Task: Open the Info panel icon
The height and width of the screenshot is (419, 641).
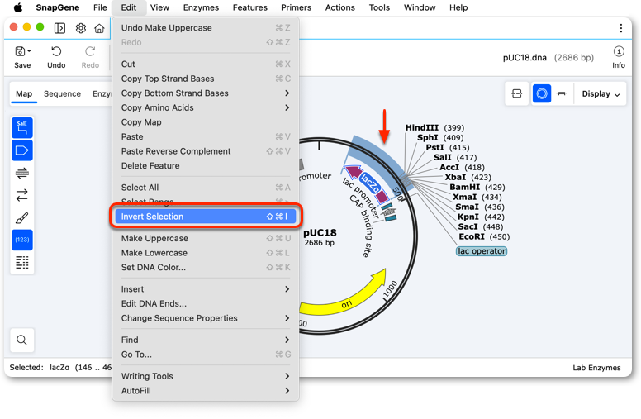Action: click(x=619, y=57)
